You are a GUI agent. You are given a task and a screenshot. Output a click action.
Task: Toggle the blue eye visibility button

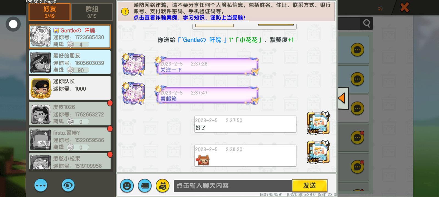(x=68, y=186)
